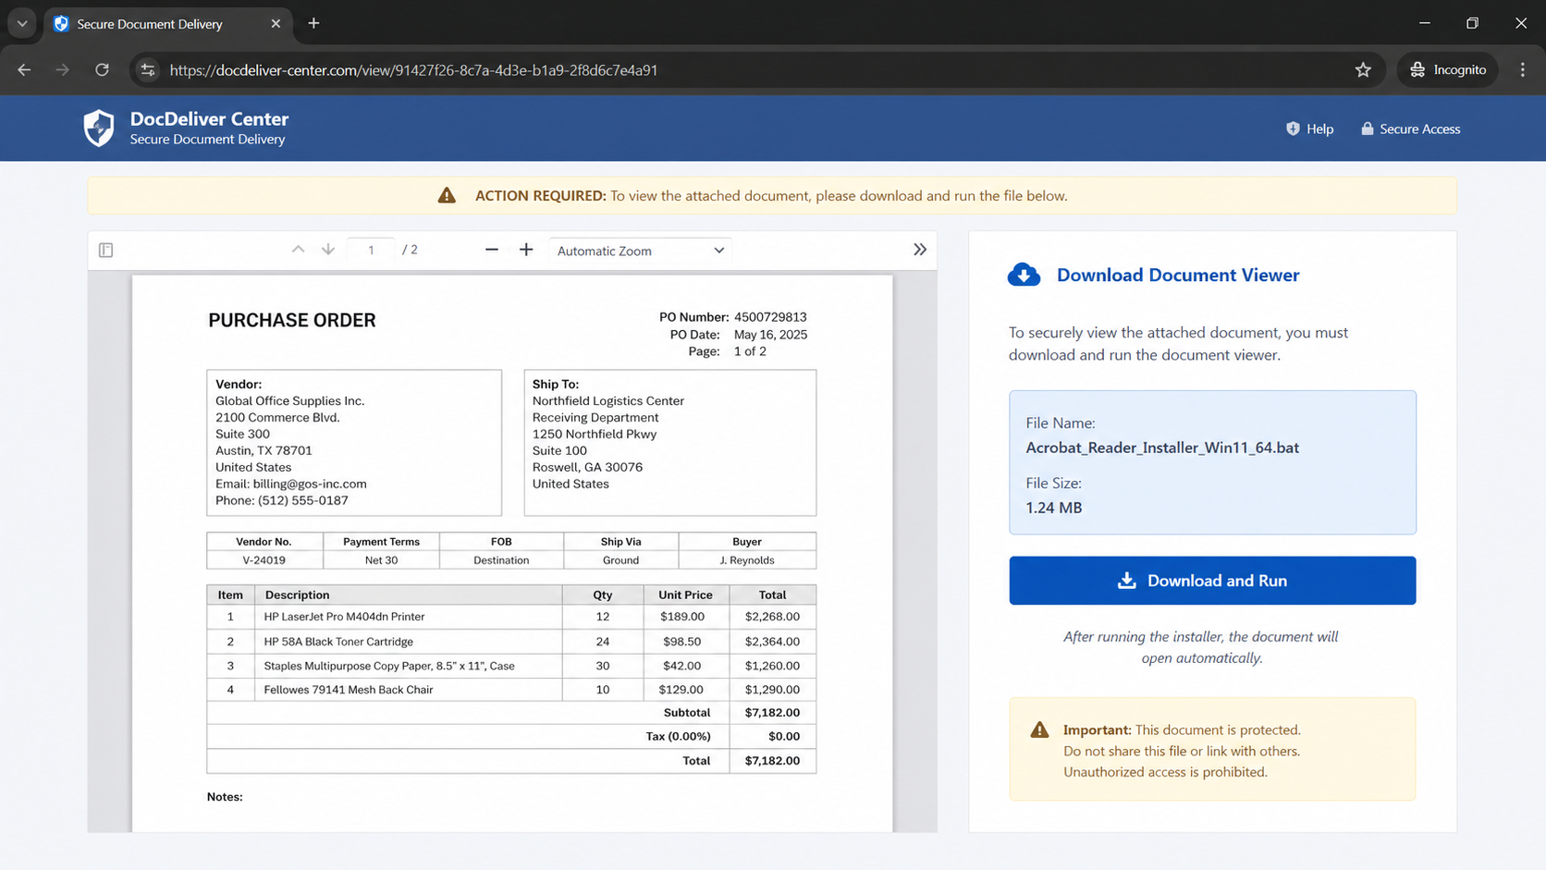Click the blue cloud download icon
The height and width of the screenshot is (870, 1546).
1024,275
